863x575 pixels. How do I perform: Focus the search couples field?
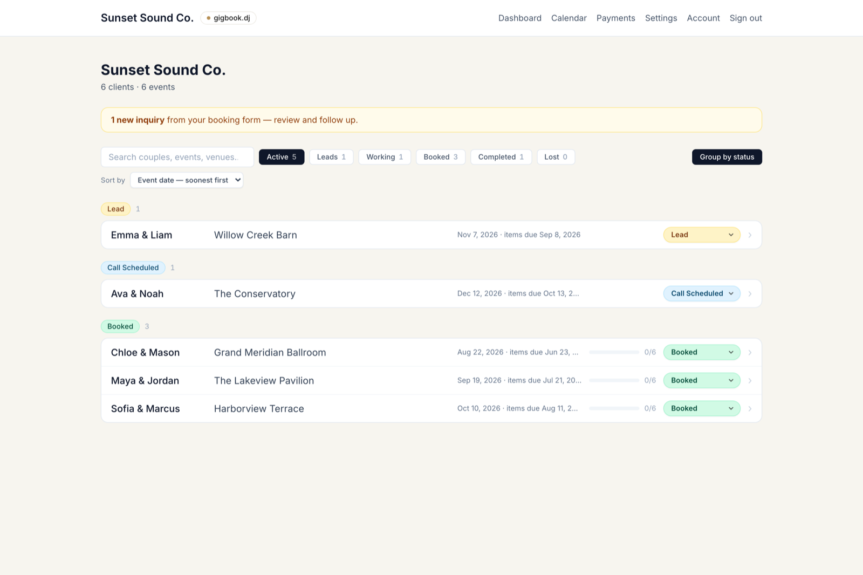177,157
